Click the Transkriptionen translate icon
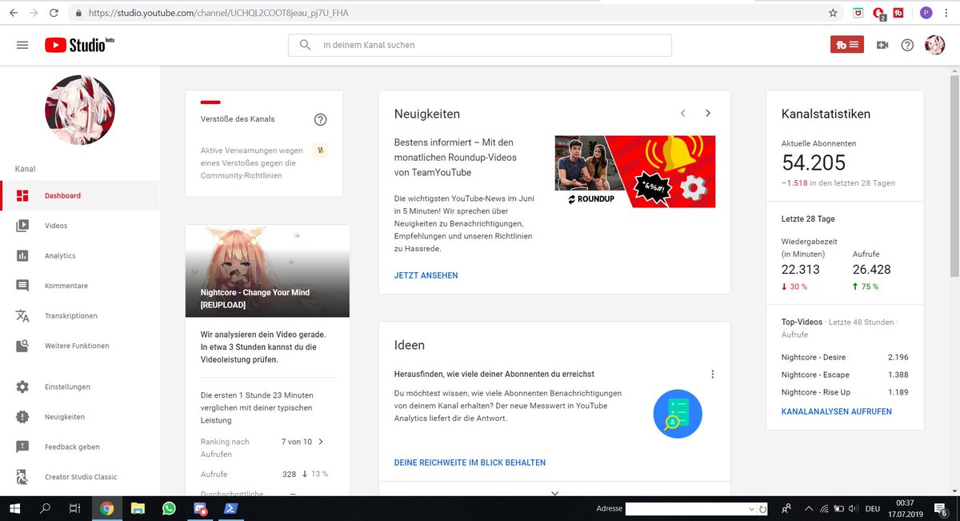The height and width of the screenshot is (521, 960). click(22, 315)
